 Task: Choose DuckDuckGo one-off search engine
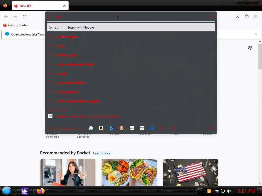point(122,128)
